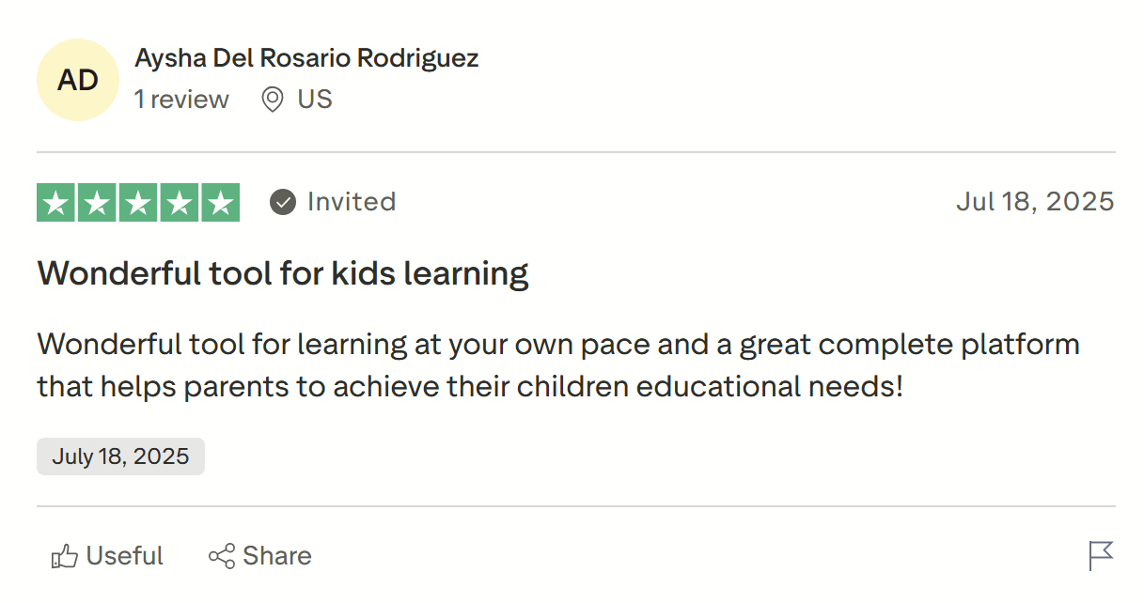Click the reviewer name Aysha Del Rosario Rodriguez
The height and width of the screenshot is (603, 1144).
(306, 57)
